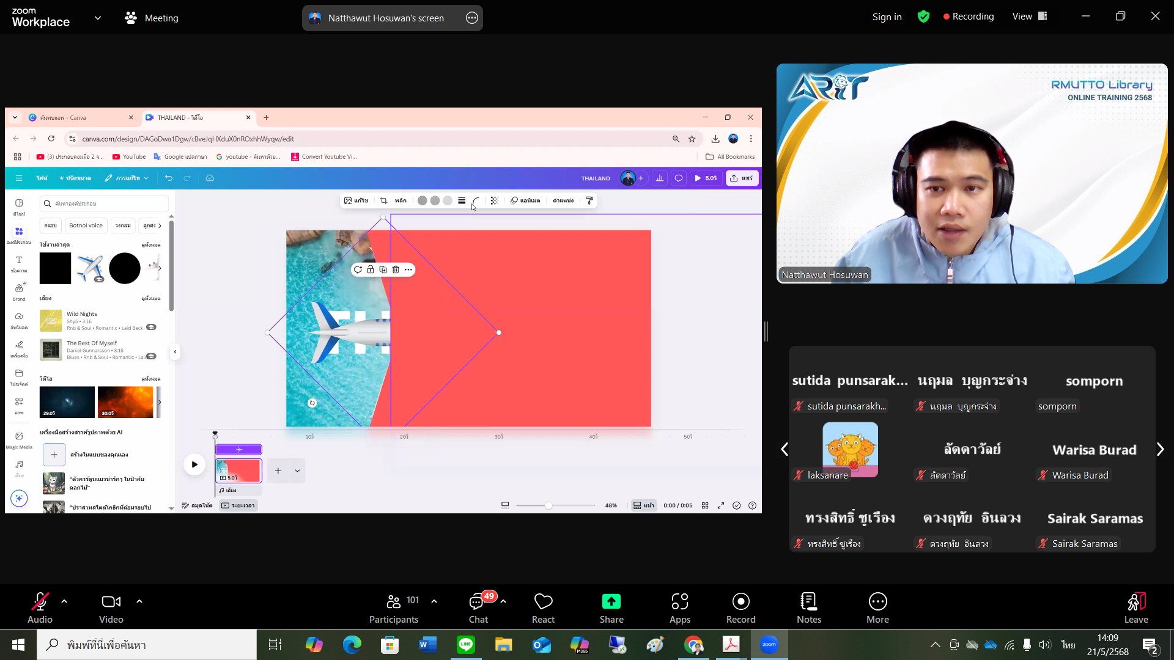Open Canva comments speech bubble icon

pyautogui.click(x=679, y=178)
